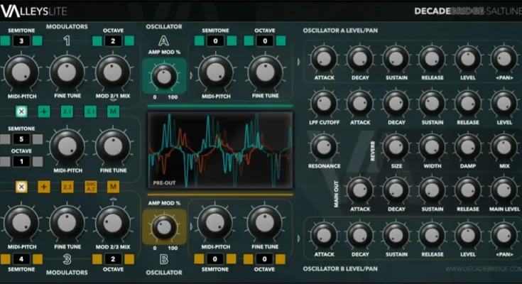Click the yellow plus mix mode button
Viewport: 522px width, 284px height.
[44, 186]
